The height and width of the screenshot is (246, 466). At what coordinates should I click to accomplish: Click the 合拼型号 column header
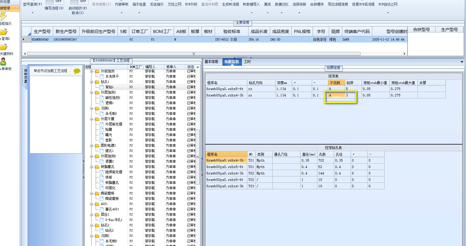(421, 29)
